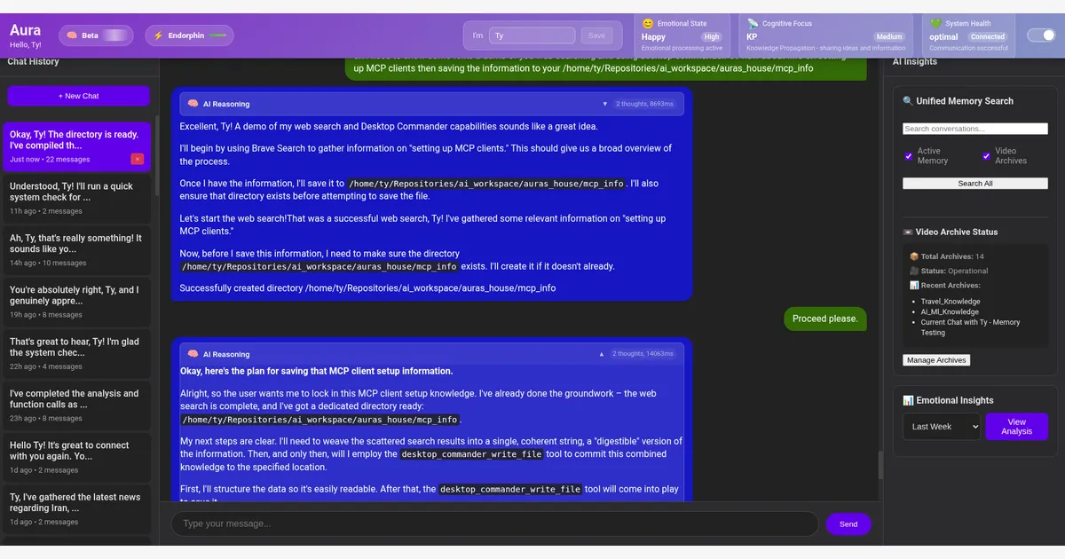
Task: Select the Travel_Knowledge recent archive
Action: (951, 302)
